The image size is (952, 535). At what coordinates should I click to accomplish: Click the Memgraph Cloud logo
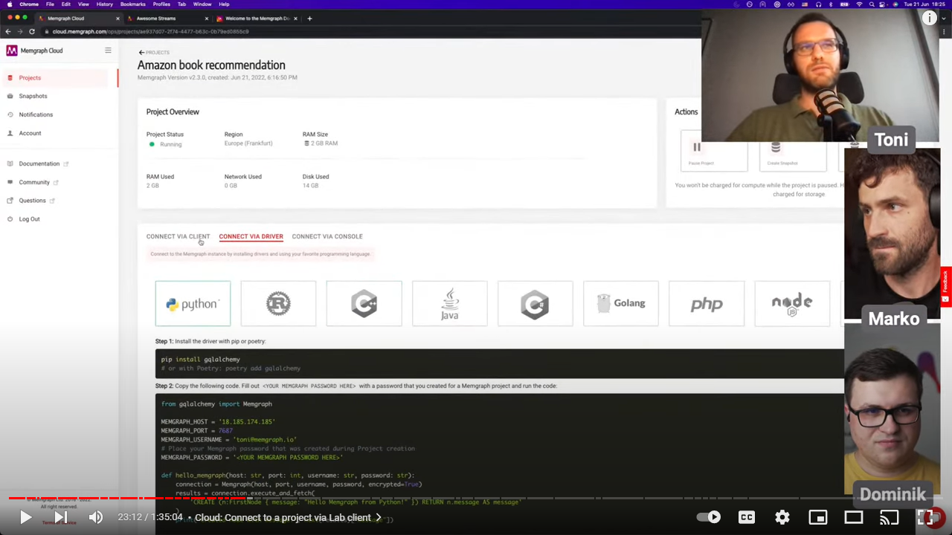tap(34, 51)
